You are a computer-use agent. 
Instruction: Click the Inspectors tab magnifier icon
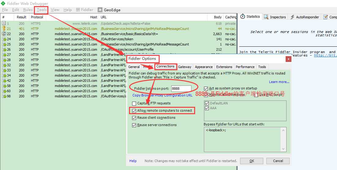coord(266,17)
